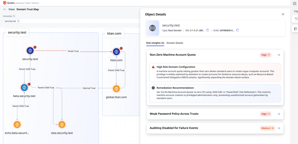This screenshot has height=144, width=298.
Task: Open the apps grid icon
Action: click(295, 3)
